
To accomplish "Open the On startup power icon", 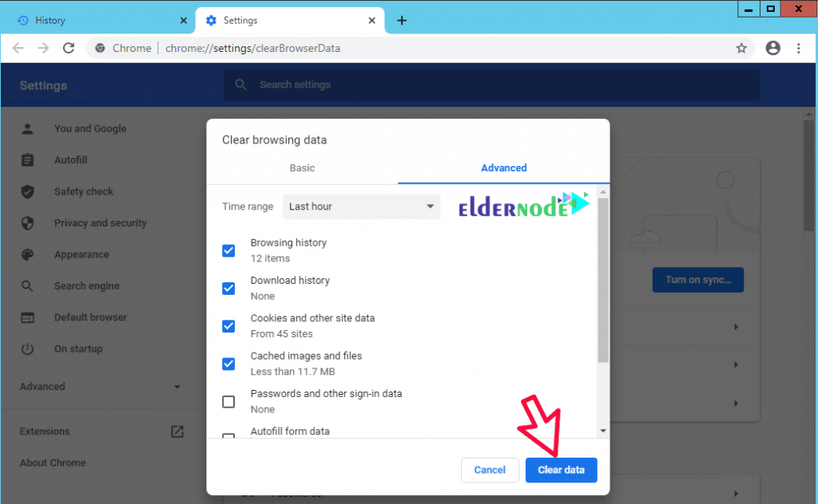I will pos(29,348).
